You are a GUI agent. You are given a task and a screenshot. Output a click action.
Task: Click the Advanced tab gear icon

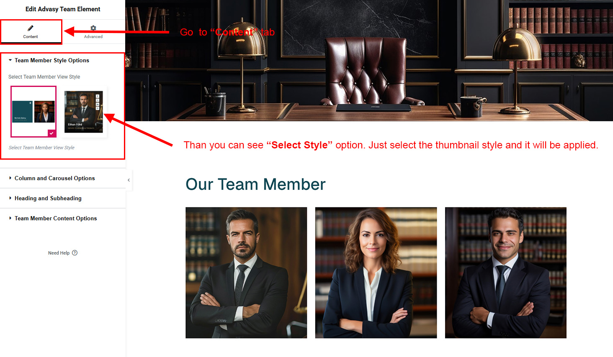93,28
